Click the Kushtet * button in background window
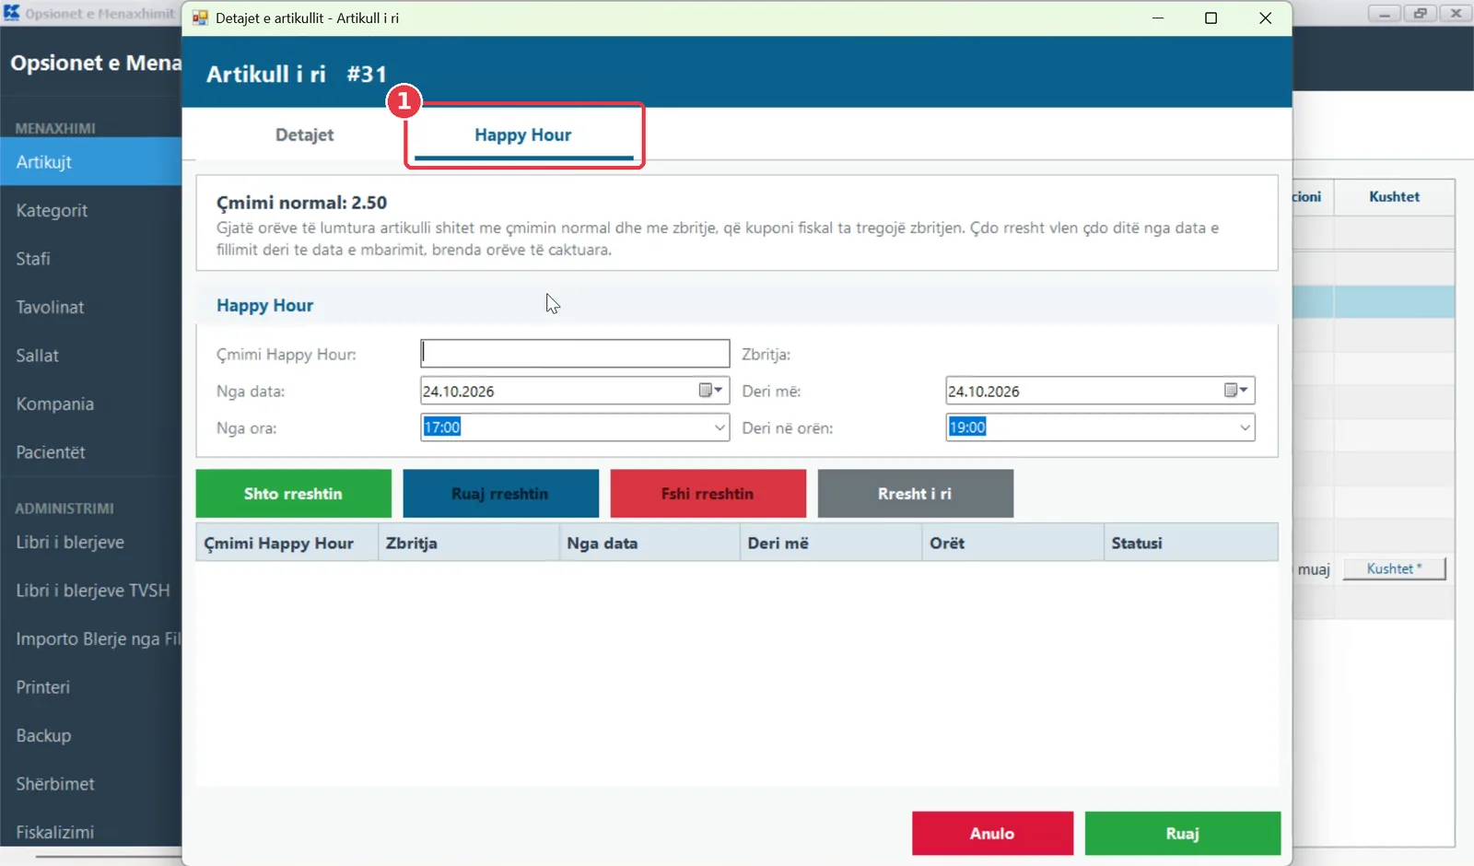 click(x=1394, y=568)
